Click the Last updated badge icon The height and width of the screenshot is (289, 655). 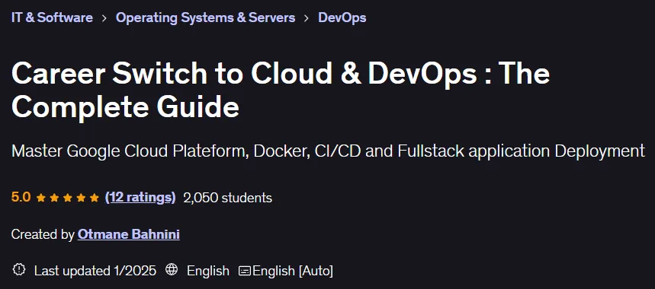[19, 269]
